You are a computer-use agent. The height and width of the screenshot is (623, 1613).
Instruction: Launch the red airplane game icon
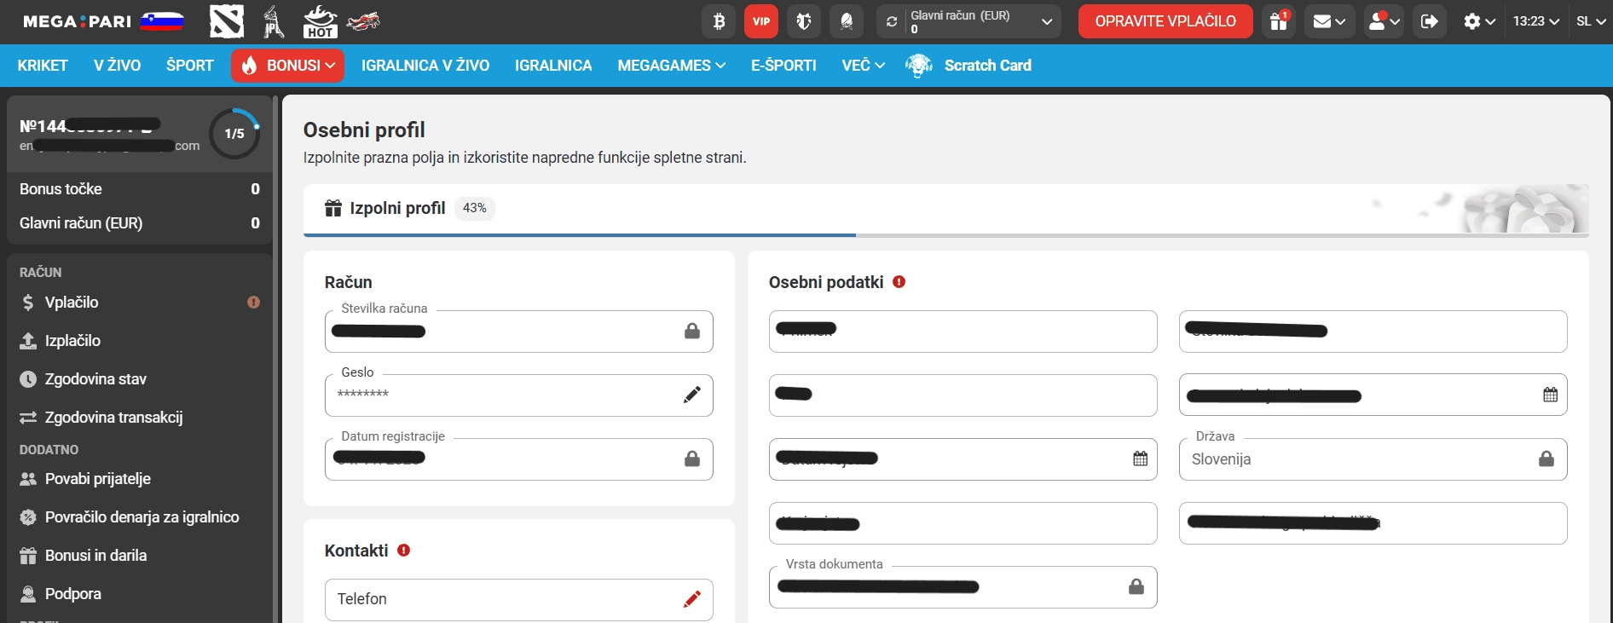pos(363,21)
